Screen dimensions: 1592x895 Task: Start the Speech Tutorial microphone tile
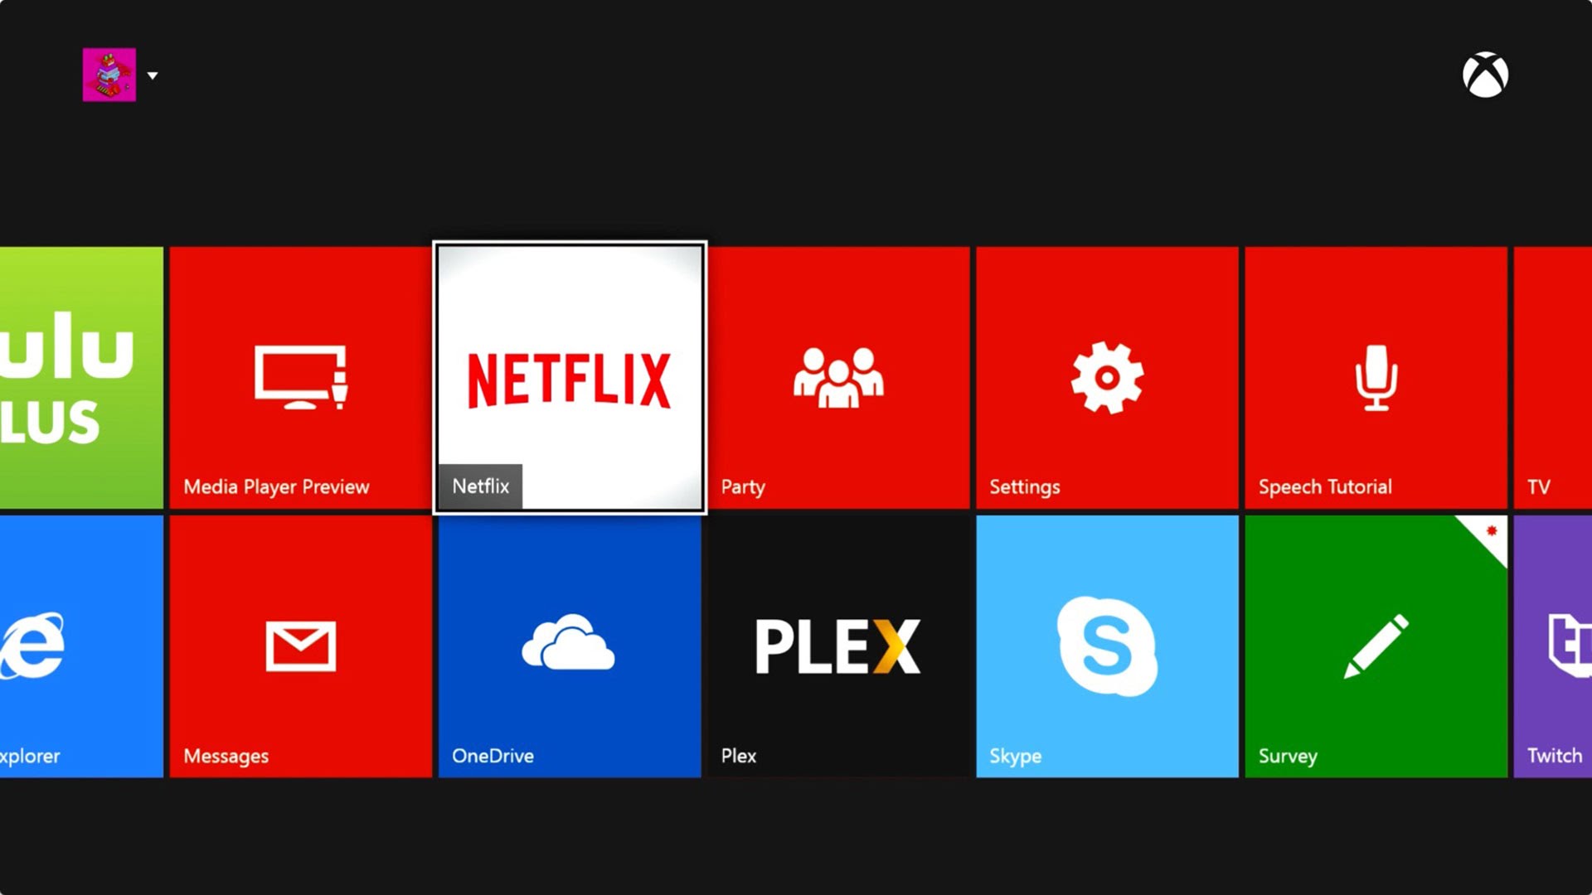click(x=1376, y=378)
